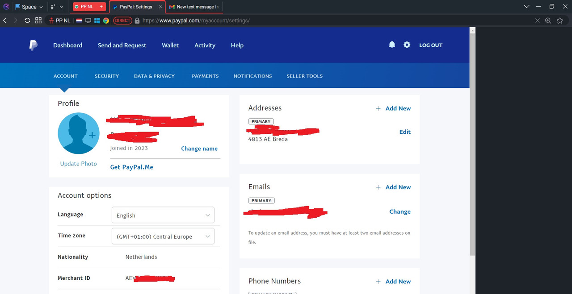The width and height of the screenshot is (572, 294).
Task: Click LOG OUT
Action: click(x=431, y=45)
